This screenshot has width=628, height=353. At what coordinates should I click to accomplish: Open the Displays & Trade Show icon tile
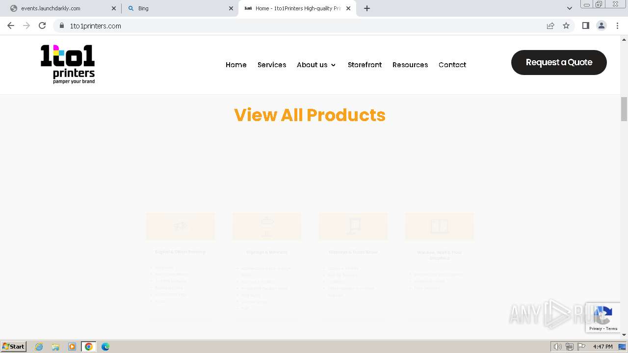[353, 226]
